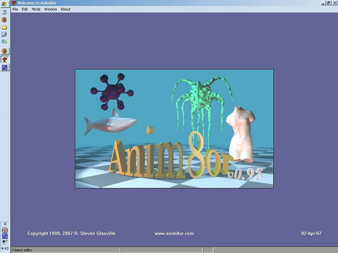This screenshot has height=253, width=338.
Task: Switch to the blue squares taskbar application
Action: 5,67
